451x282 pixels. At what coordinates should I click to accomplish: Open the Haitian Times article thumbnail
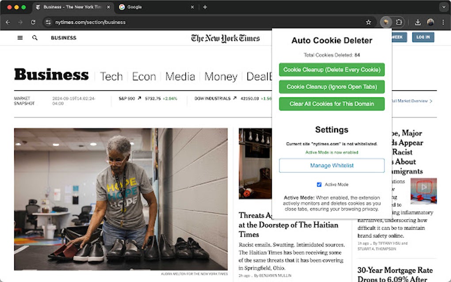click(x=255, y=164)
